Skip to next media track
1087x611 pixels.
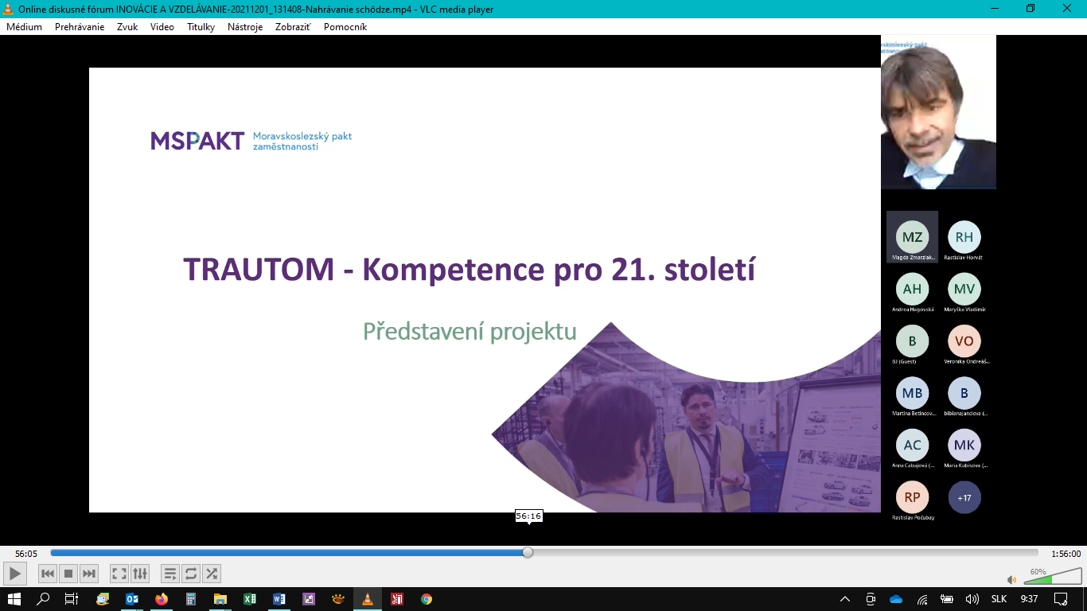point(89,573)
